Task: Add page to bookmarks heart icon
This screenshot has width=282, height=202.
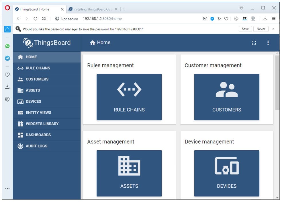Action: (226, 19)
